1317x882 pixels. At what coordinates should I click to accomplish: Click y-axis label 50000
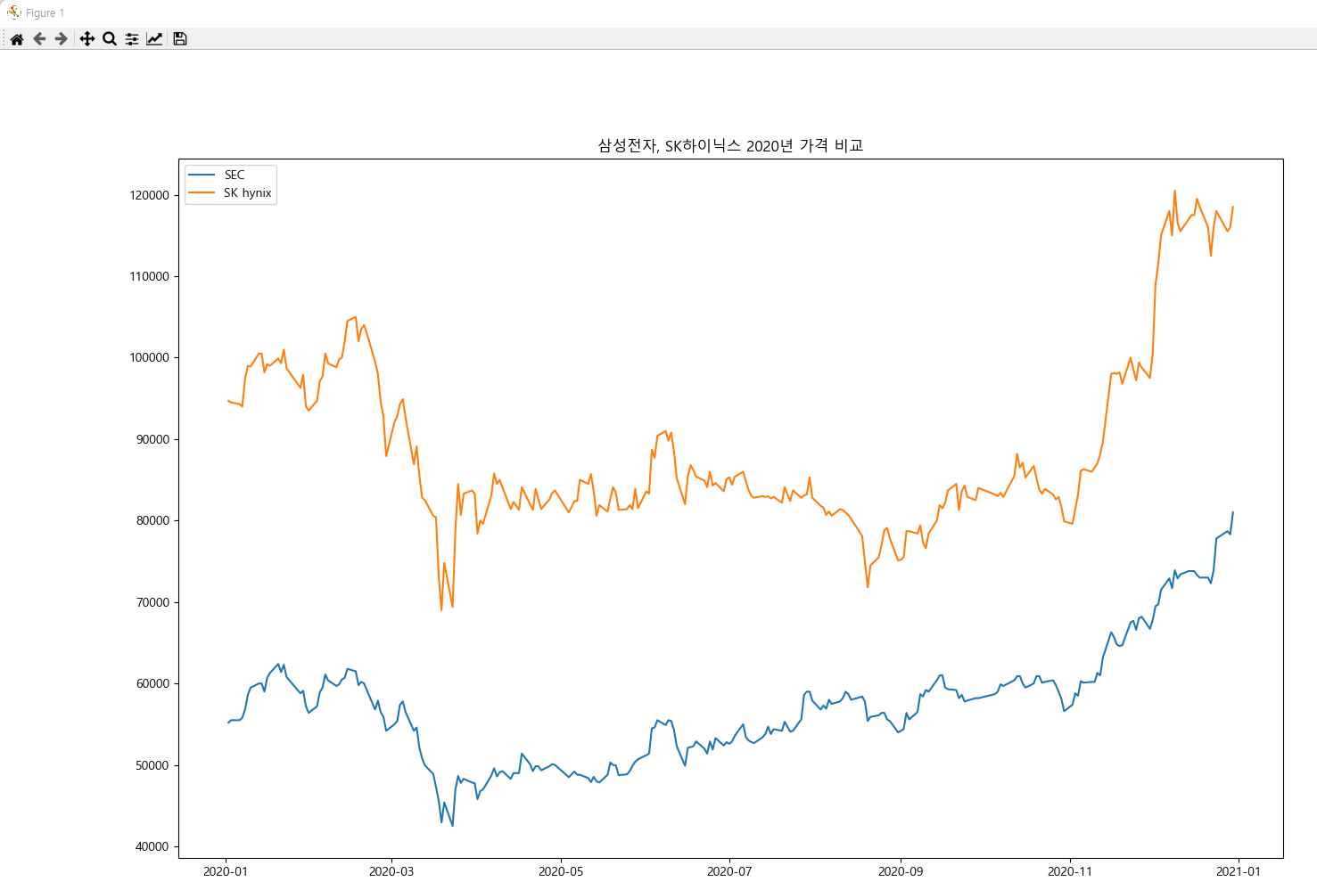point(152,765)
